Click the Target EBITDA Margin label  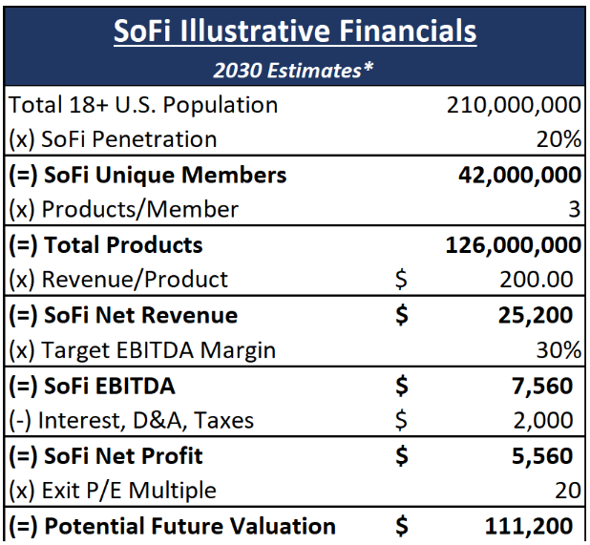click(x=141, y=349)
